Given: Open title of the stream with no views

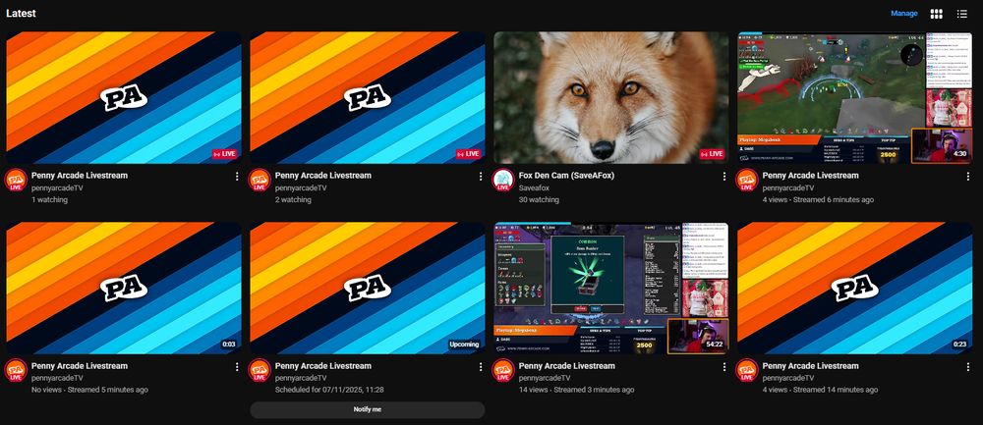Looking at the screenshot, I should (80, 366).
